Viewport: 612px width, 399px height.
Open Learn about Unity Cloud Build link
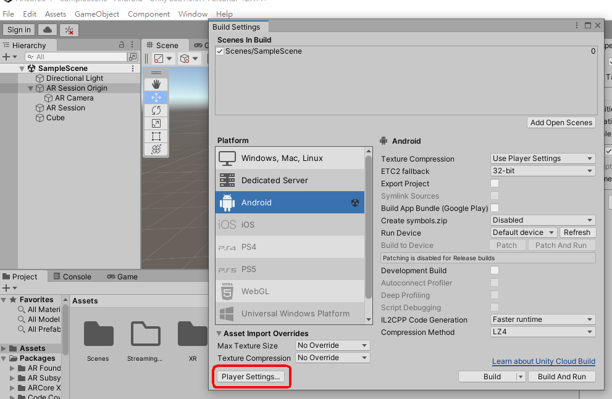(x=543, y=361)
